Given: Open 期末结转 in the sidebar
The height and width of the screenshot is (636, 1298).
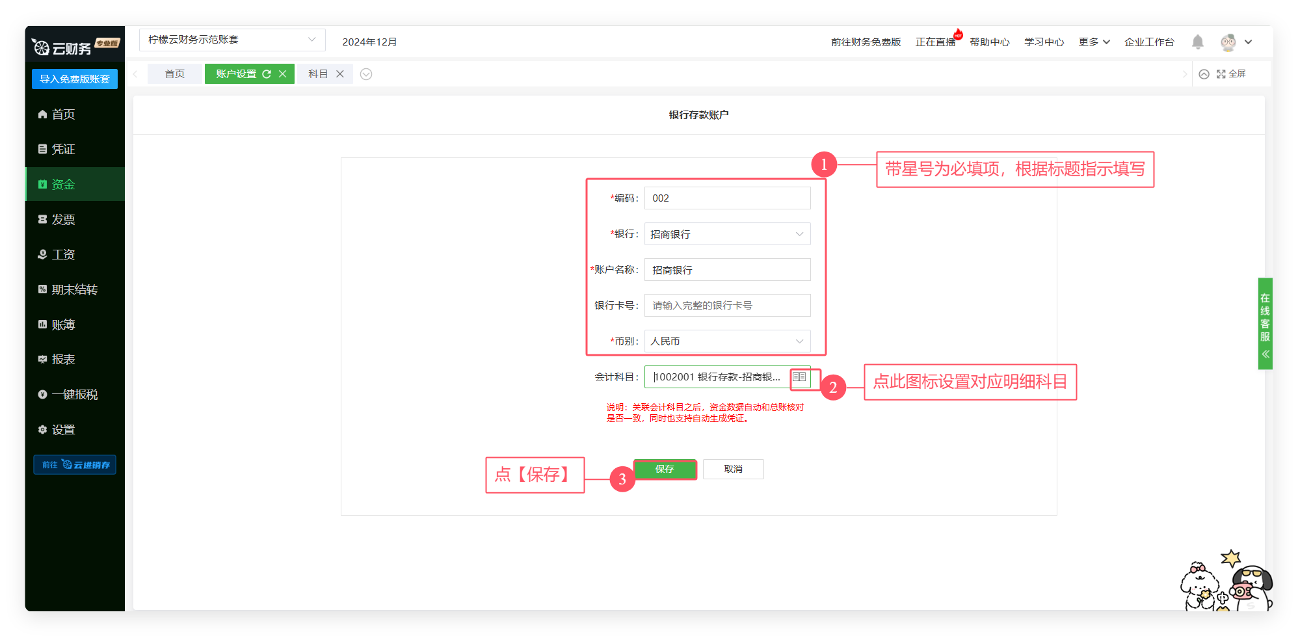Looking at the screenshot, I should tap(74, 290).
